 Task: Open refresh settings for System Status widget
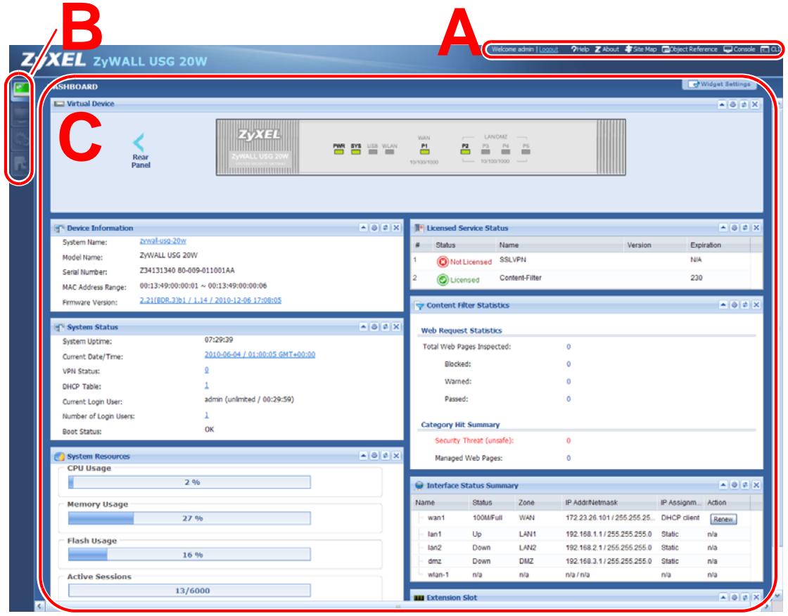click(x=374, y=327)
